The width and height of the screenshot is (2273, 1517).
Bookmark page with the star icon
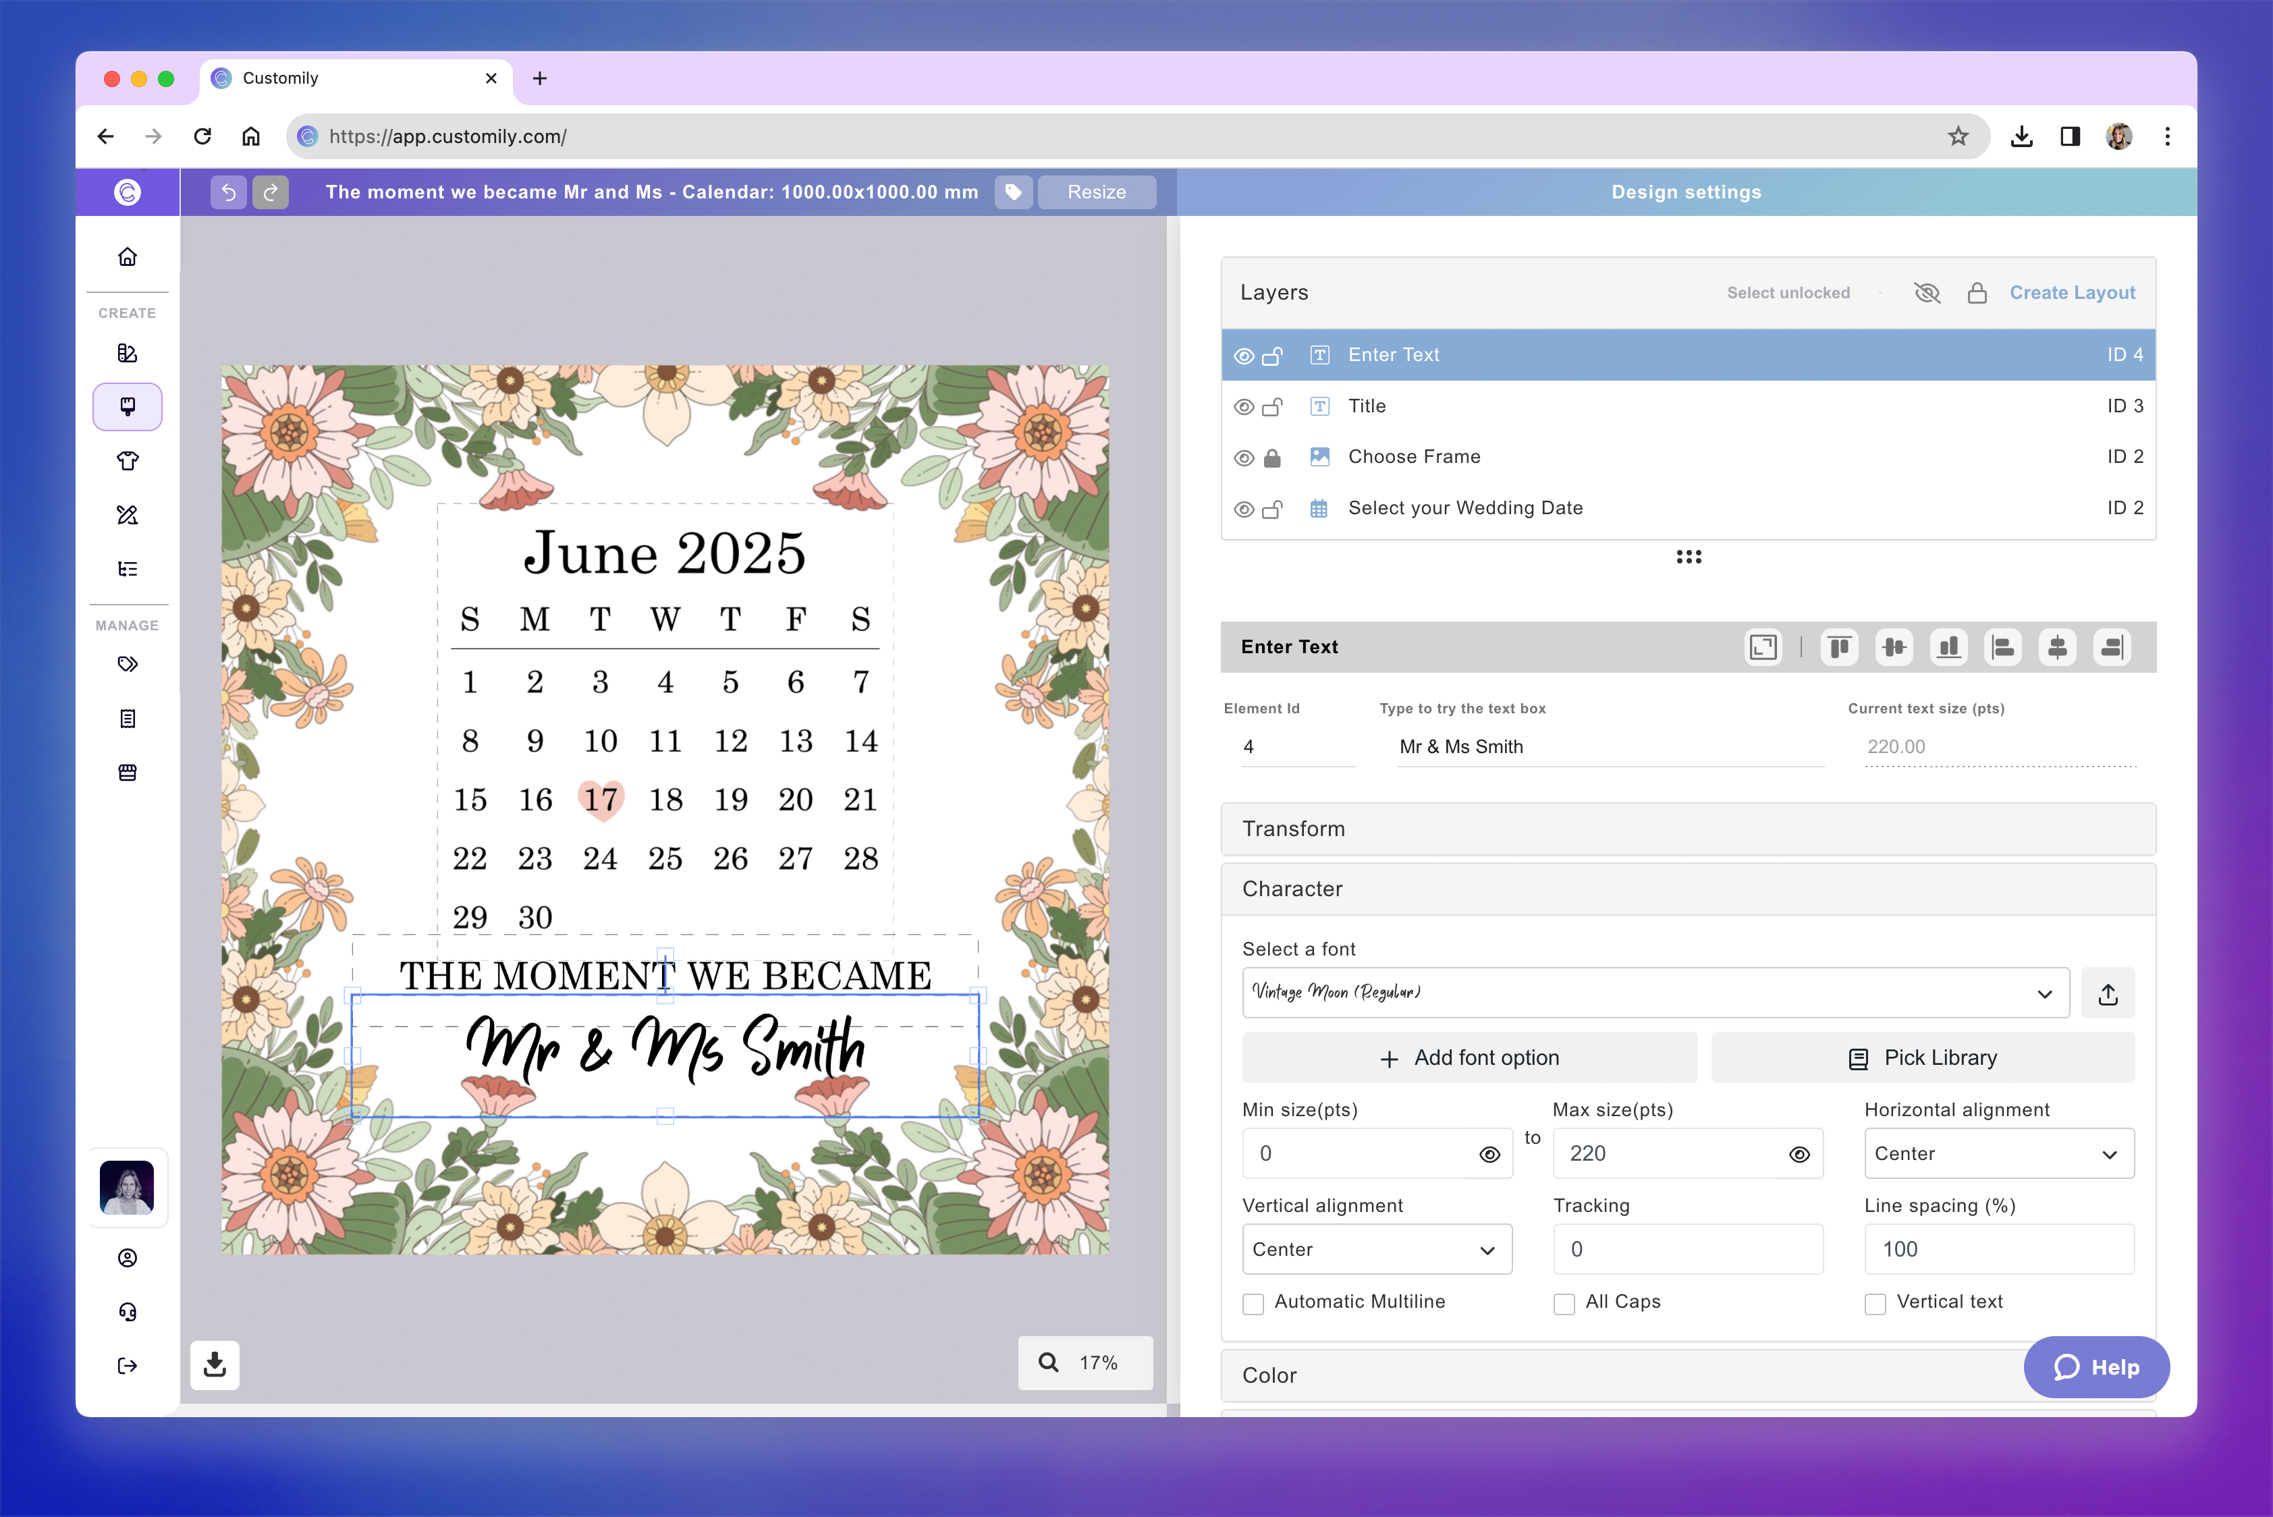[x=1958, y=136]
